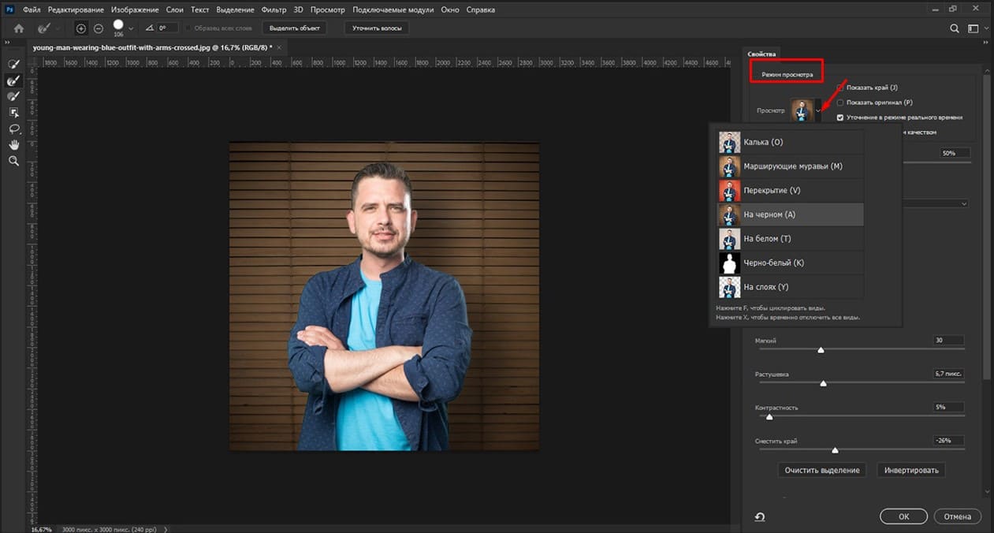Image resolution: width=994 pixels, height=533 pixels.
Task: Adjust the Растушевка slider handle
Action: click(823, 384)
